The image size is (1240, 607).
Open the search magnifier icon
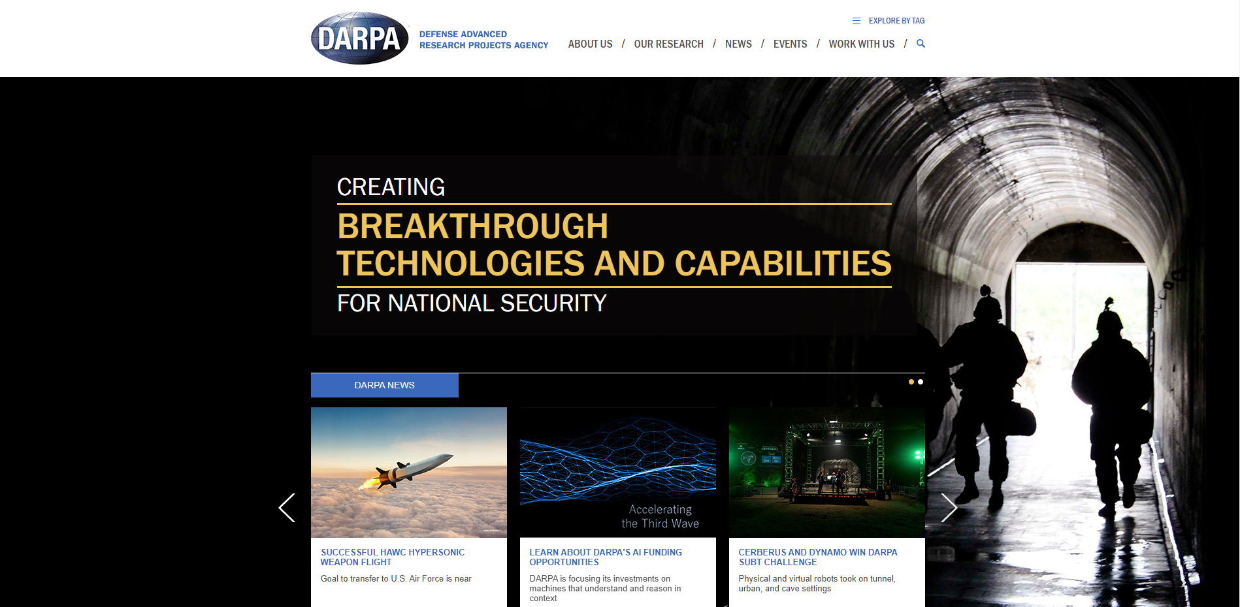pyautogui.click(x=921, y=44)
